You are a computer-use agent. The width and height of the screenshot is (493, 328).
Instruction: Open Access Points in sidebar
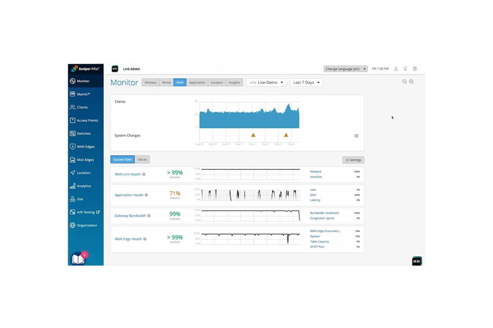(73, 120)
